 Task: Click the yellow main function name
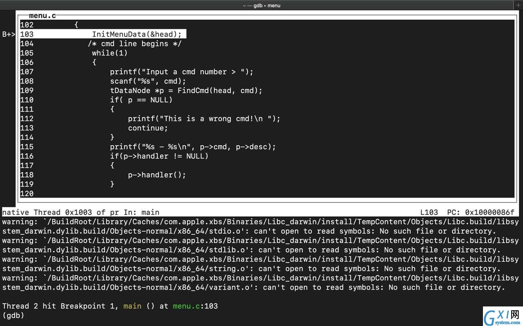pyautogui.click(x=132, y=306)
